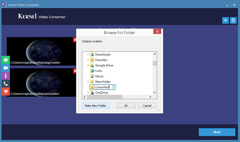Click horizontal scroll right arrow
The height and width of the screenshot is (142, 240).
click(150, 97)
